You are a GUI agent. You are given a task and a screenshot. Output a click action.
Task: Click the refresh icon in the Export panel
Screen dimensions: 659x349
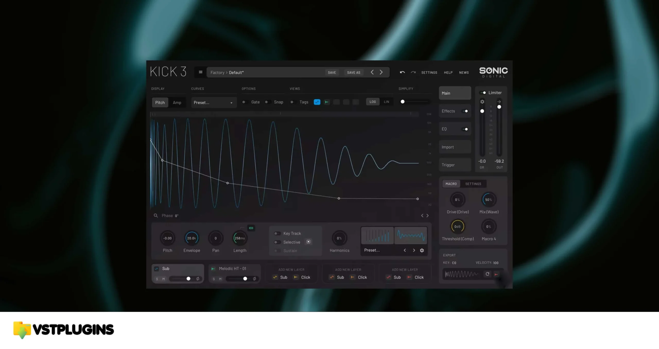coord(487,274)
